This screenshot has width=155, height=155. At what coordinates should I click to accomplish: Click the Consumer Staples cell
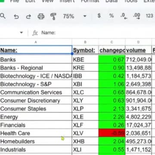click(36, 108)
